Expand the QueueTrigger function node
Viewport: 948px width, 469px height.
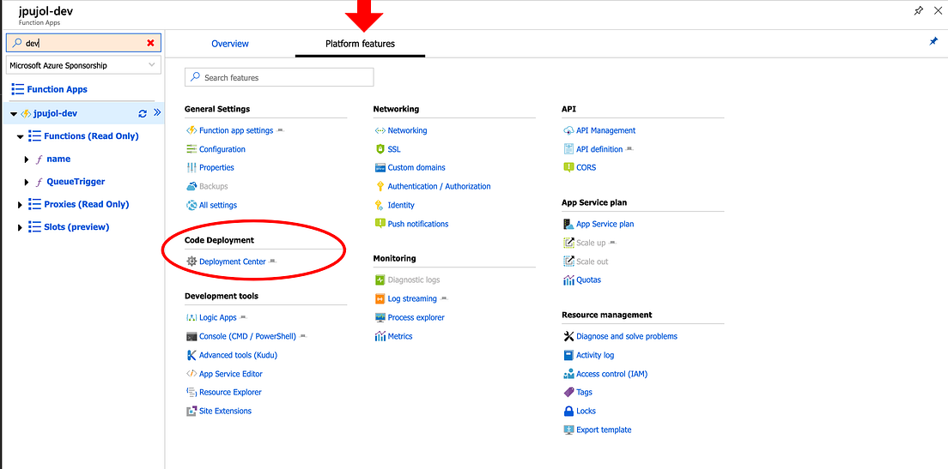pyautogui.click(x=27, y=182)
